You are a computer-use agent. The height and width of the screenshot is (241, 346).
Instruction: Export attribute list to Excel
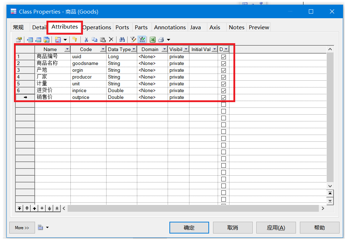tap(152, 39)
